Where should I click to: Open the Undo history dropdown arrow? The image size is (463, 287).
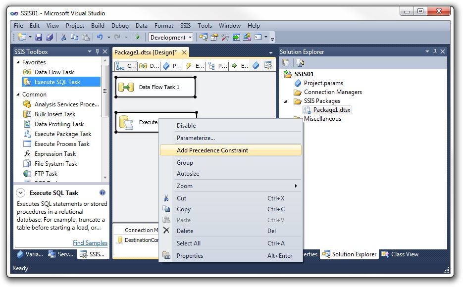108,37
